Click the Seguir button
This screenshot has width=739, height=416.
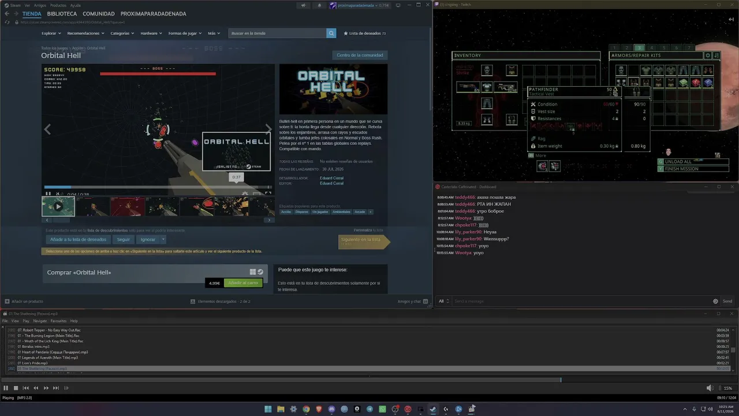(x=124, y=239)
